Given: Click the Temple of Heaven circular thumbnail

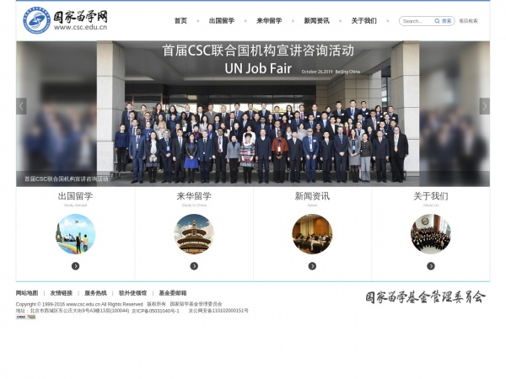Looking at the screenshot, I should [x=194, y=234].
